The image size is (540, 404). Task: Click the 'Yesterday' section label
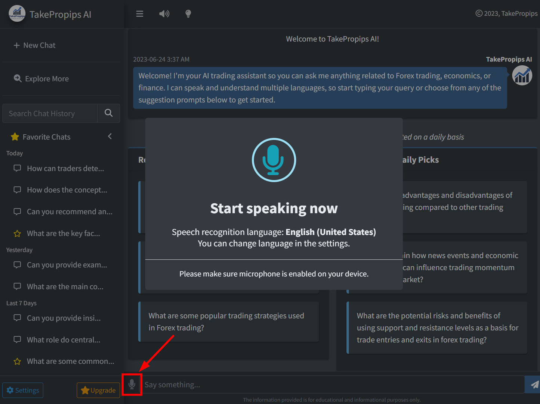[x=19, y=250]
